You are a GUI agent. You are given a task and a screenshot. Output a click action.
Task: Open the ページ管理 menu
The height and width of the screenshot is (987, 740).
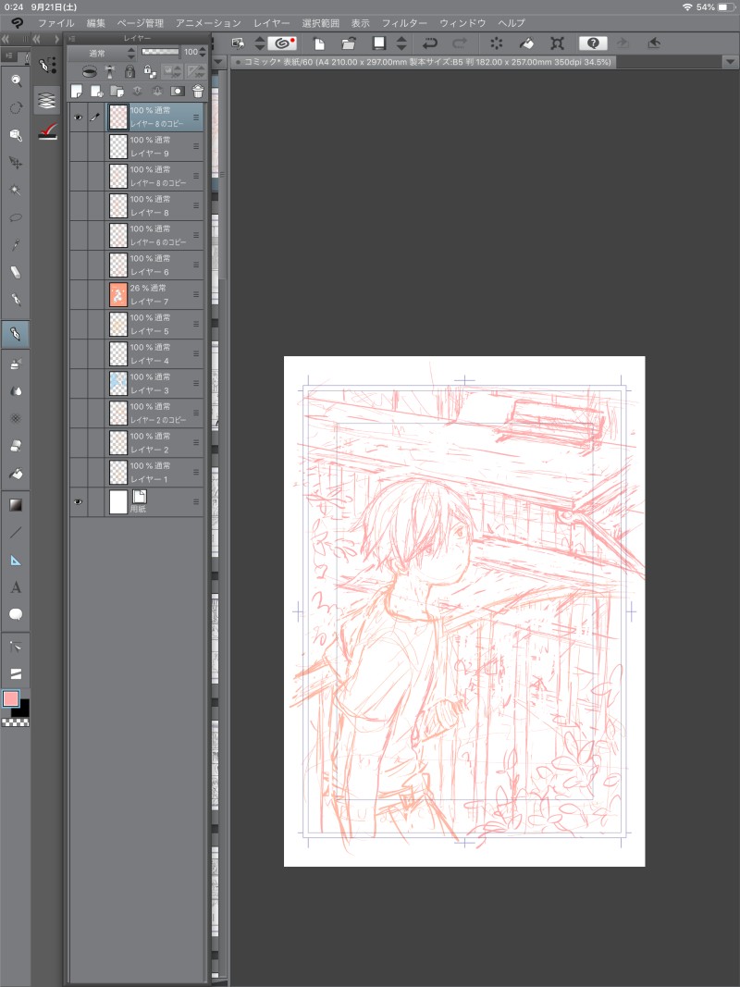tap(141, 23)
